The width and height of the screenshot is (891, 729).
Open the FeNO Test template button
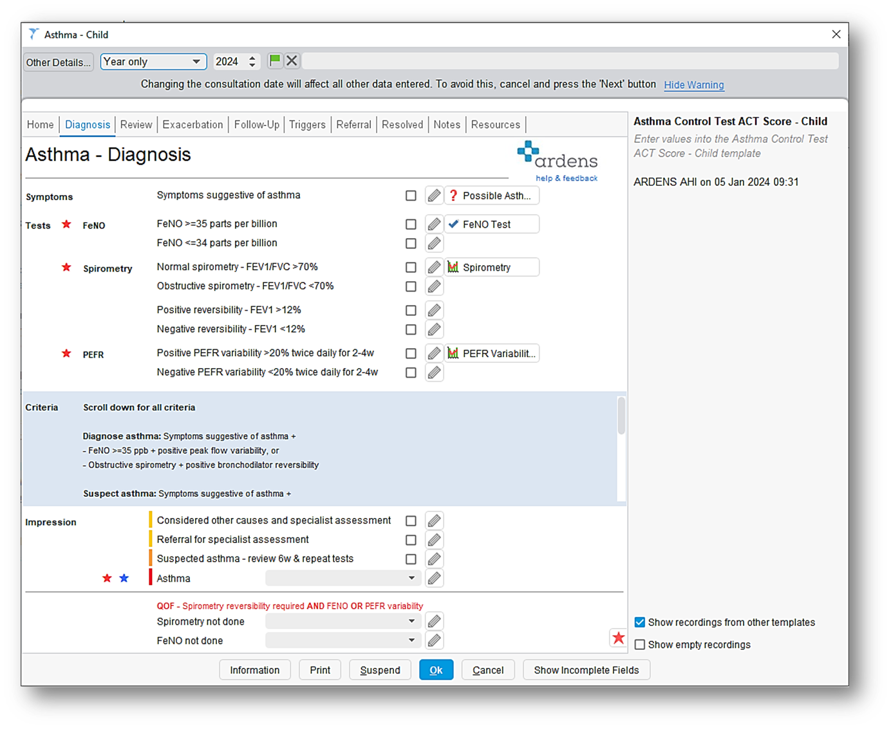(x=492, y=224)
